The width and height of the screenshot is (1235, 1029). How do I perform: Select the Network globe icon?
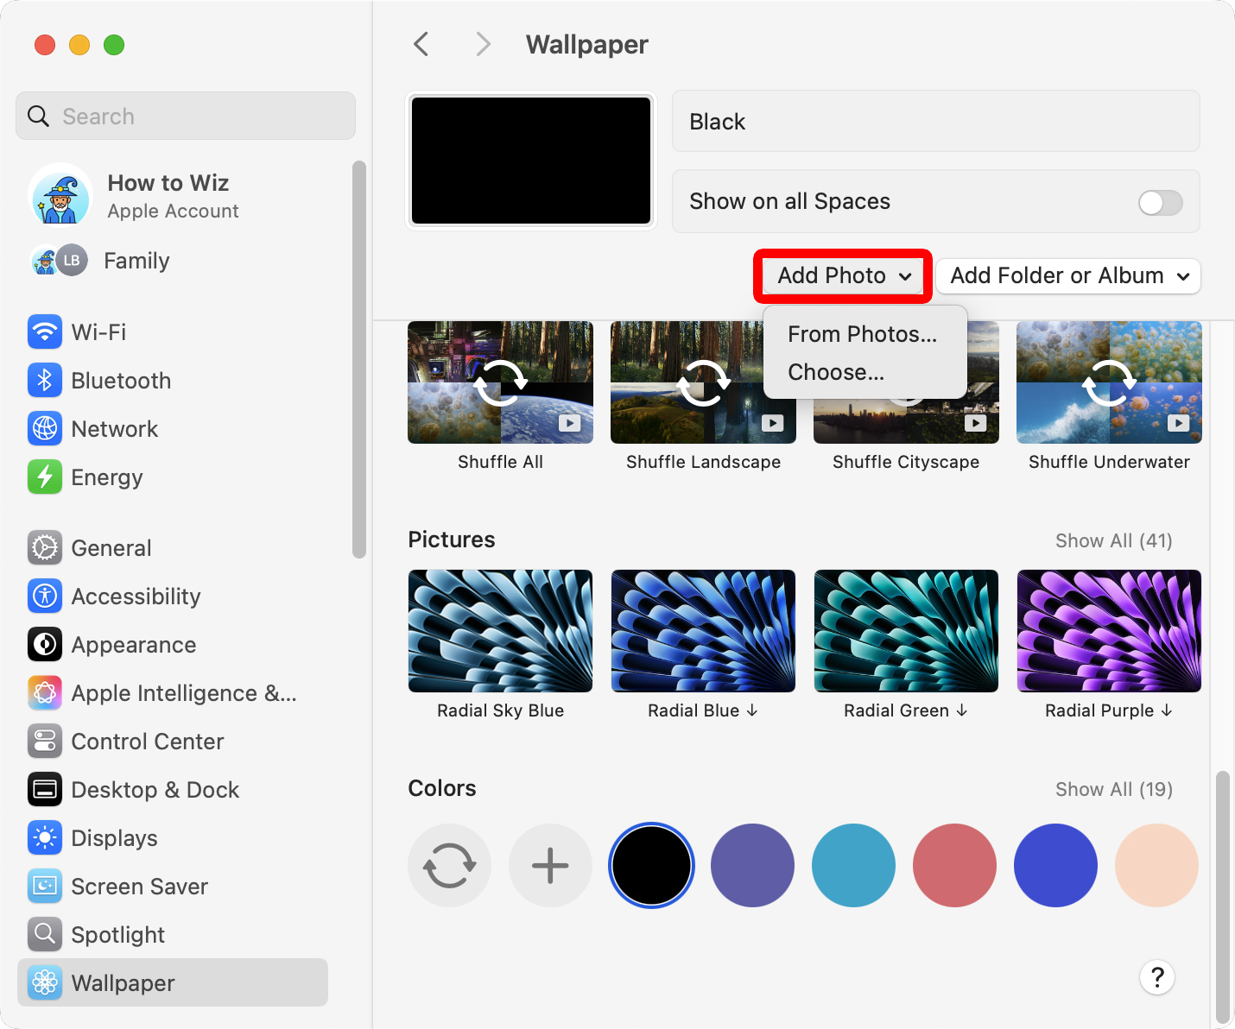tap(45, 428)
